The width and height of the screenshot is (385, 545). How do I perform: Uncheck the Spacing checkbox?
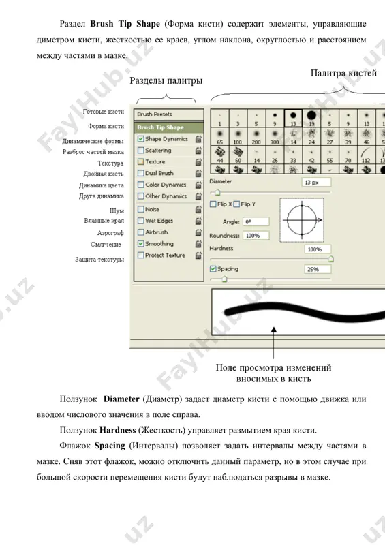pos(213,269)
